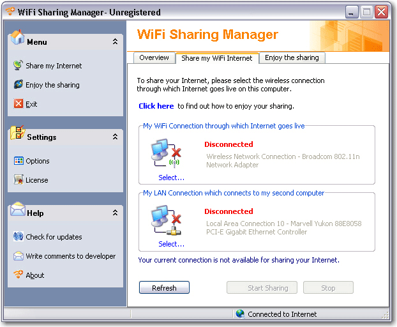Click the Local Area Connection 10 Marvell text
This screenshot has height=327, width=397.
pyautogui.click(x=283, y=228)
